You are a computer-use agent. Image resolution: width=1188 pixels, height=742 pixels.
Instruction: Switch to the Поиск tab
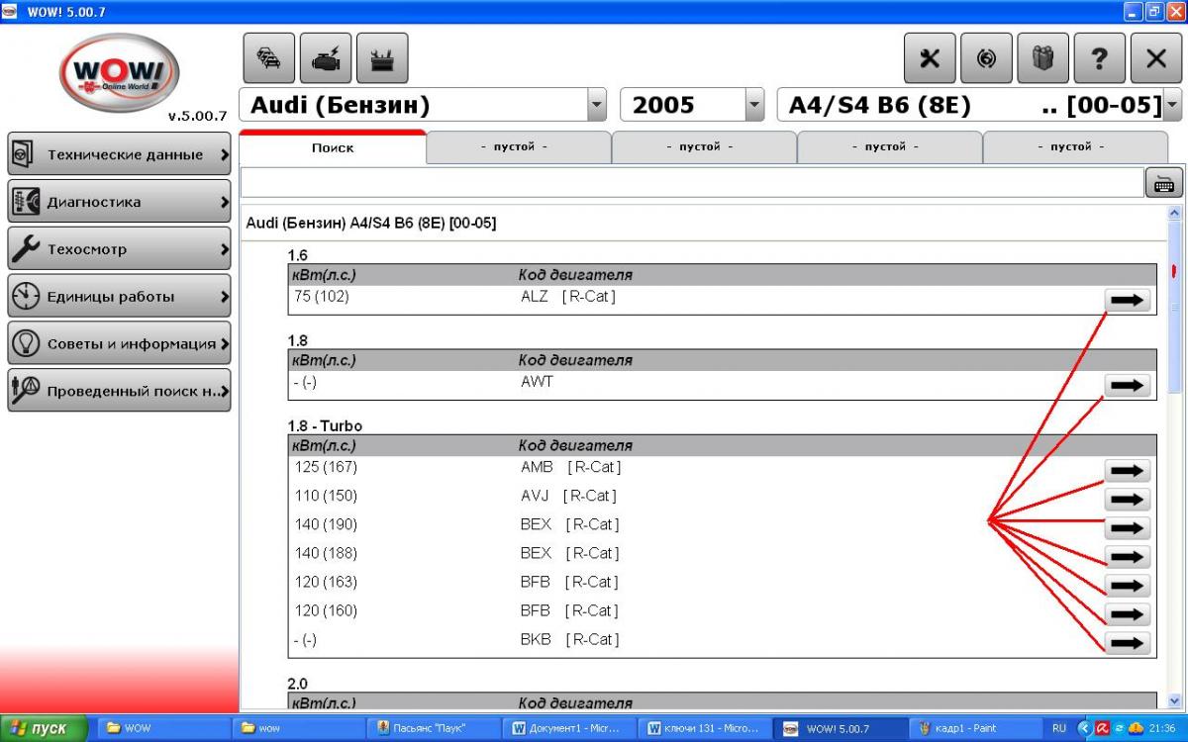coord(333,147)
